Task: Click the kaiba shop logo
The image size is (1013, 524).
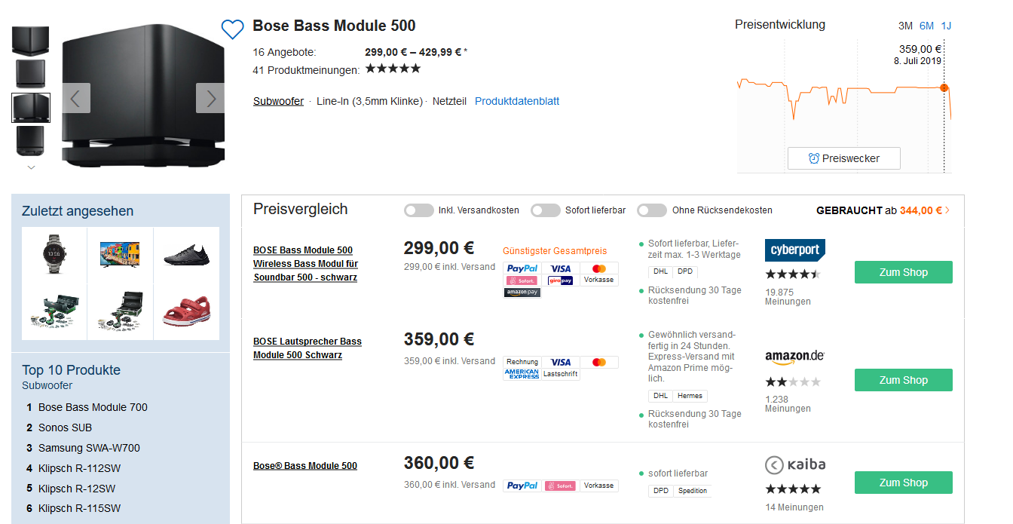Action: pyautogui.click(x=794, y=464)
